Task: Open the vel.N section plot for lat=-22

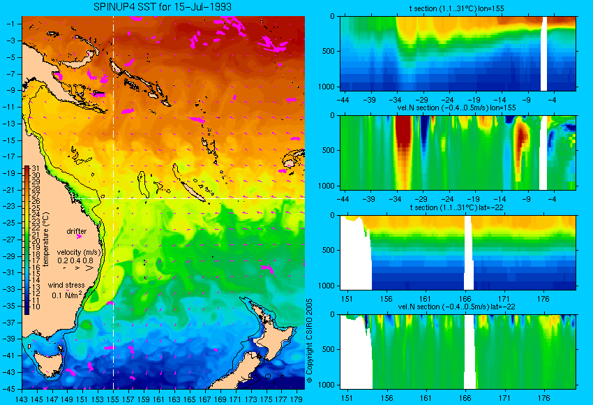Action: click(458, 352)
